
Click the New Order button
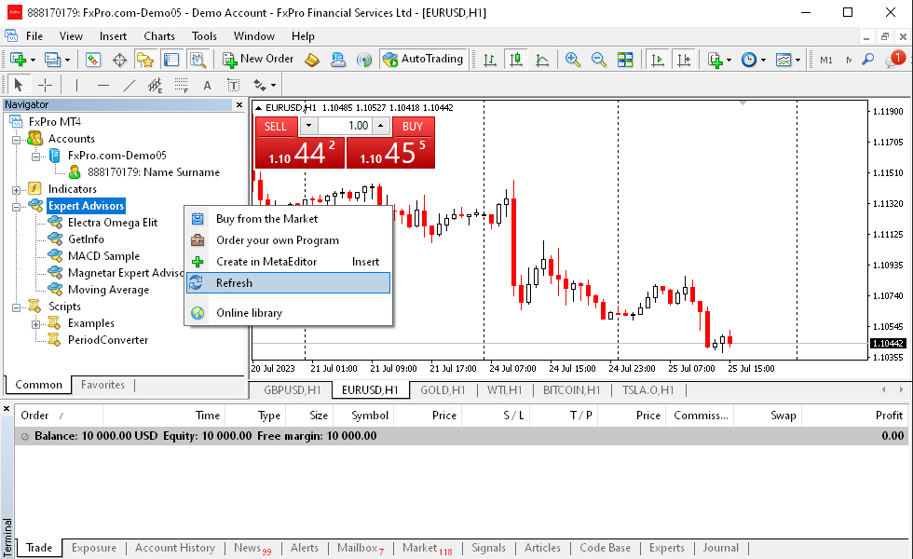(x=259, y=59)
